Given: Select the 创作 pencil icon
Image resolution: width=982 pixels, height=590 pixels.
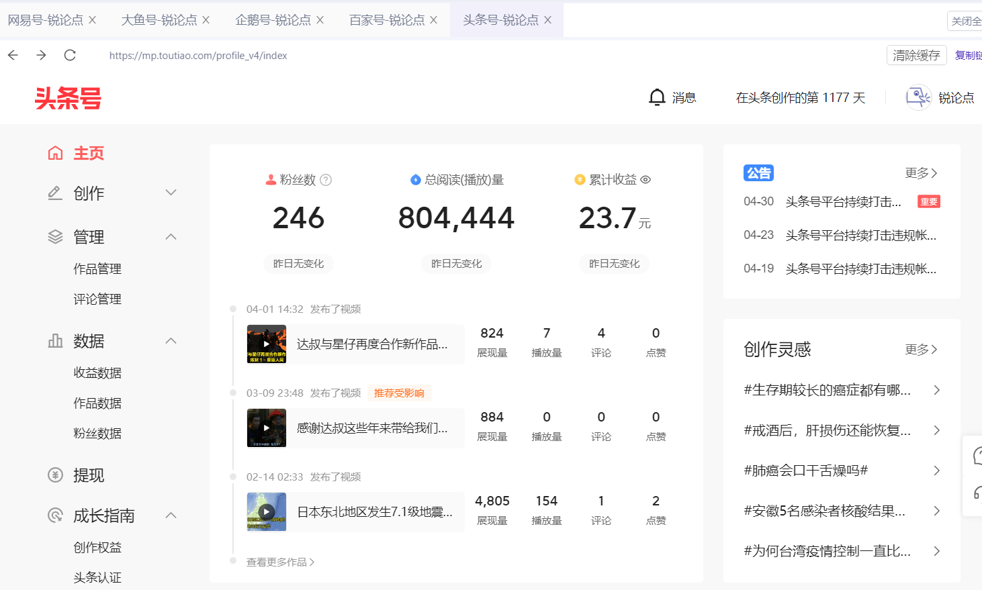Looking at the screenshot, I should click(56, 193).
